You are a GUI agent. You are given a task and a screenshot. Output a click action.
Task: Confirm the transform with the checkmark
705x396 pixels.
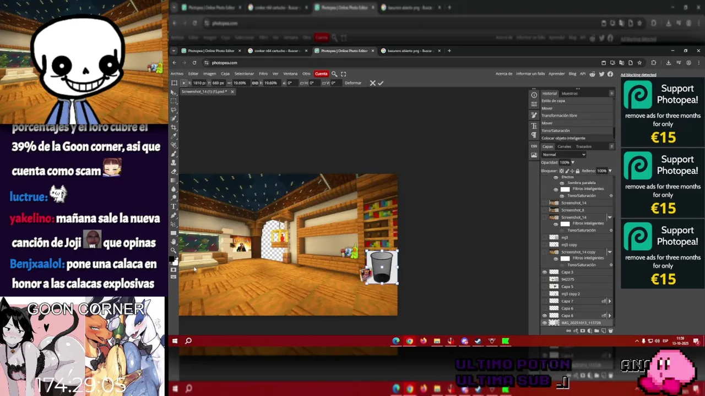tap(381, 83)
